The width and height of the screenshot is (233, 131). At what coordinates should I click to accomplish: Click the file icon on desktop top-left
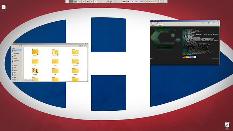(4, 7)
